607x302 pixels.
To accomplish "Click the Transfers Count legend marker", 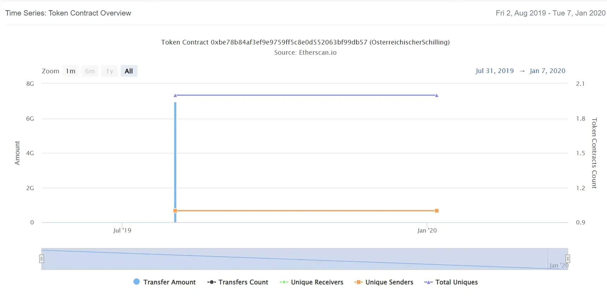I will point(211,282).
